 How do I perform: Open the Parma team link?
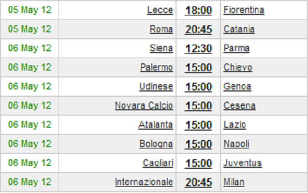[236, 48]
